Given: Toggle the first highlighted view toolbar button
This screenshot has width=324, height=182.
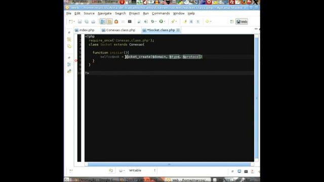Looking at the screenshot, I should [103, 21].
